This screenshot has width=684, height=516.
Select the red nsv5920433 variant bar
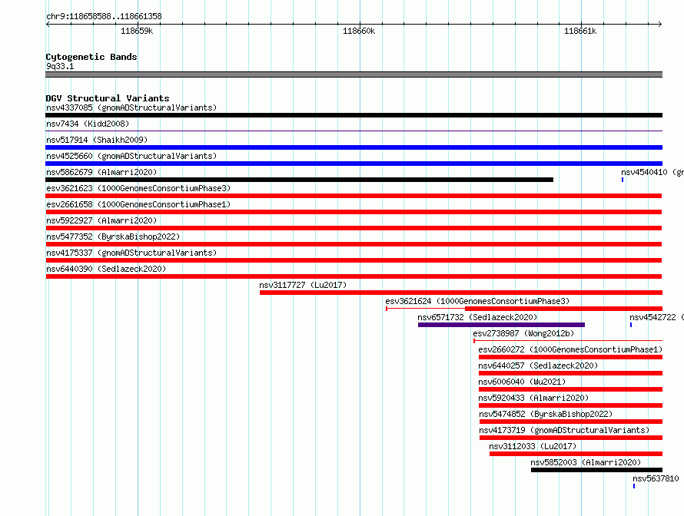(570, 405)
